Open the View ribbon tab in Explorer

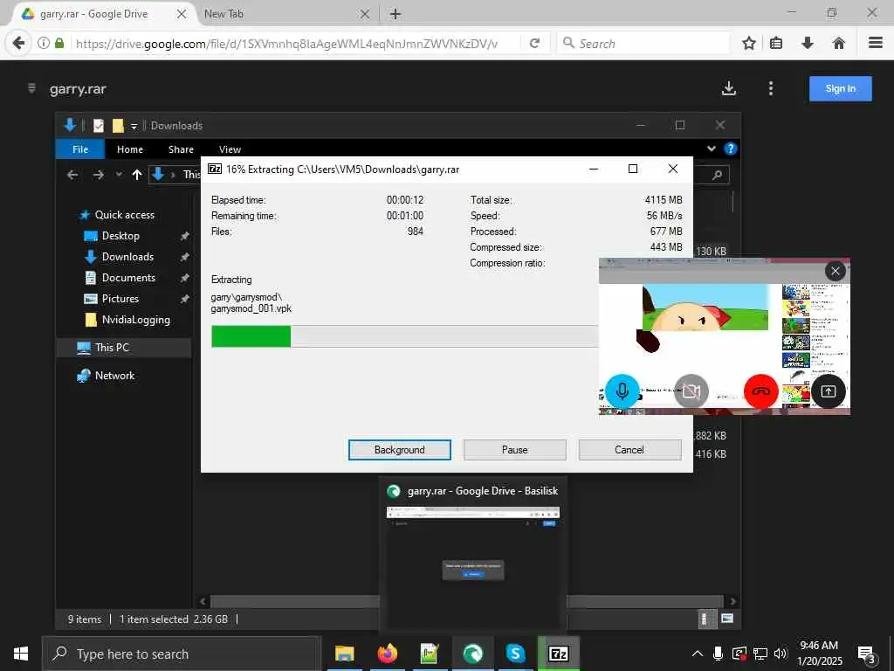click(230, 149)
